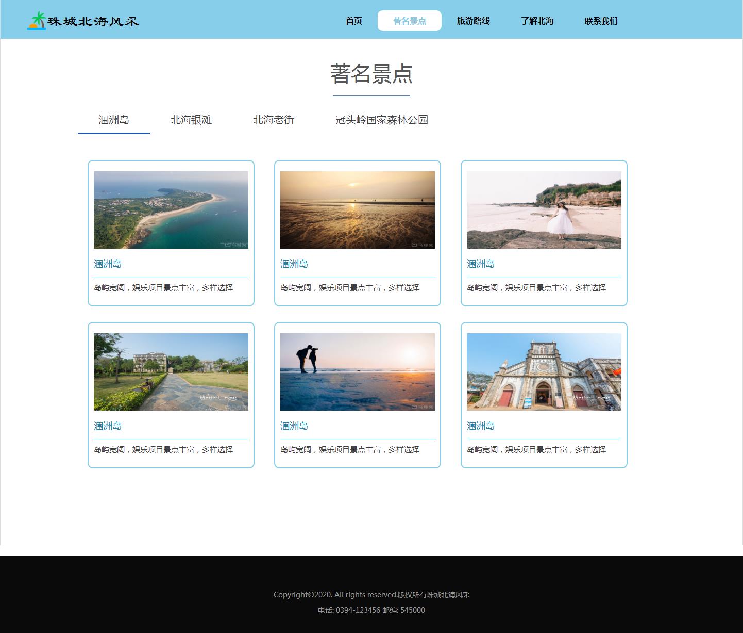Click description text under white dress card
This screenshot has height=633, width=743.
coord(536,288)
